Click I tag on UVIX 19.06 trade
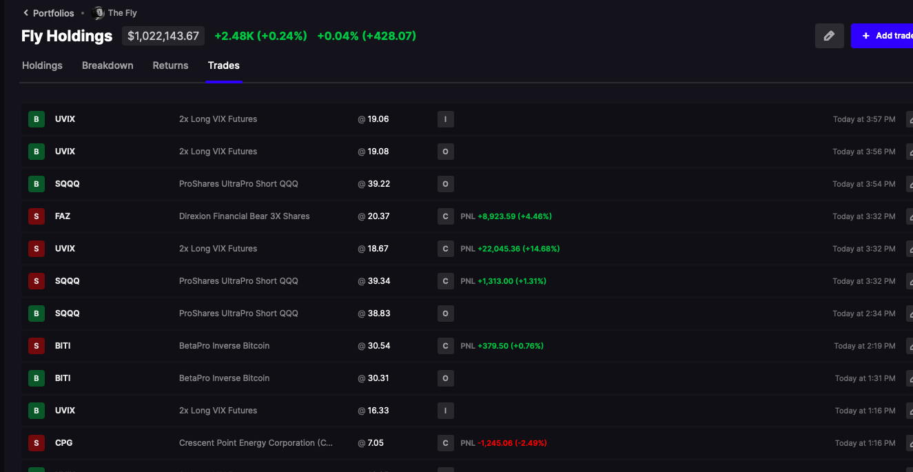 [446, 119]
